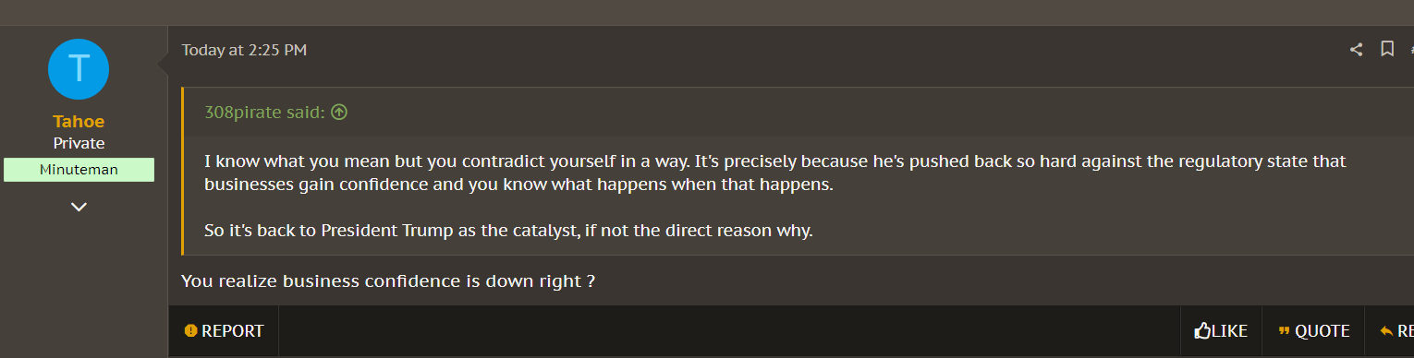1414x358 pixels.
Task: Open Tahoe's round T avatar
Action: pos(79,69)
